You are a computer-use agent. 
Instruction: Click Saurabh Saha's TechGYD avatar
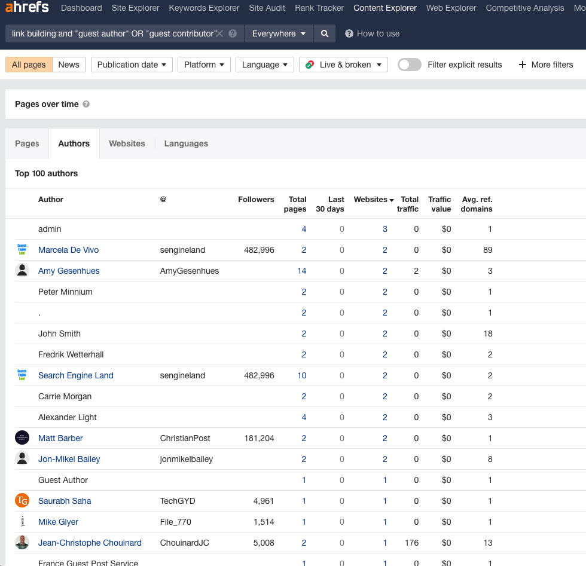click(22, 500)
